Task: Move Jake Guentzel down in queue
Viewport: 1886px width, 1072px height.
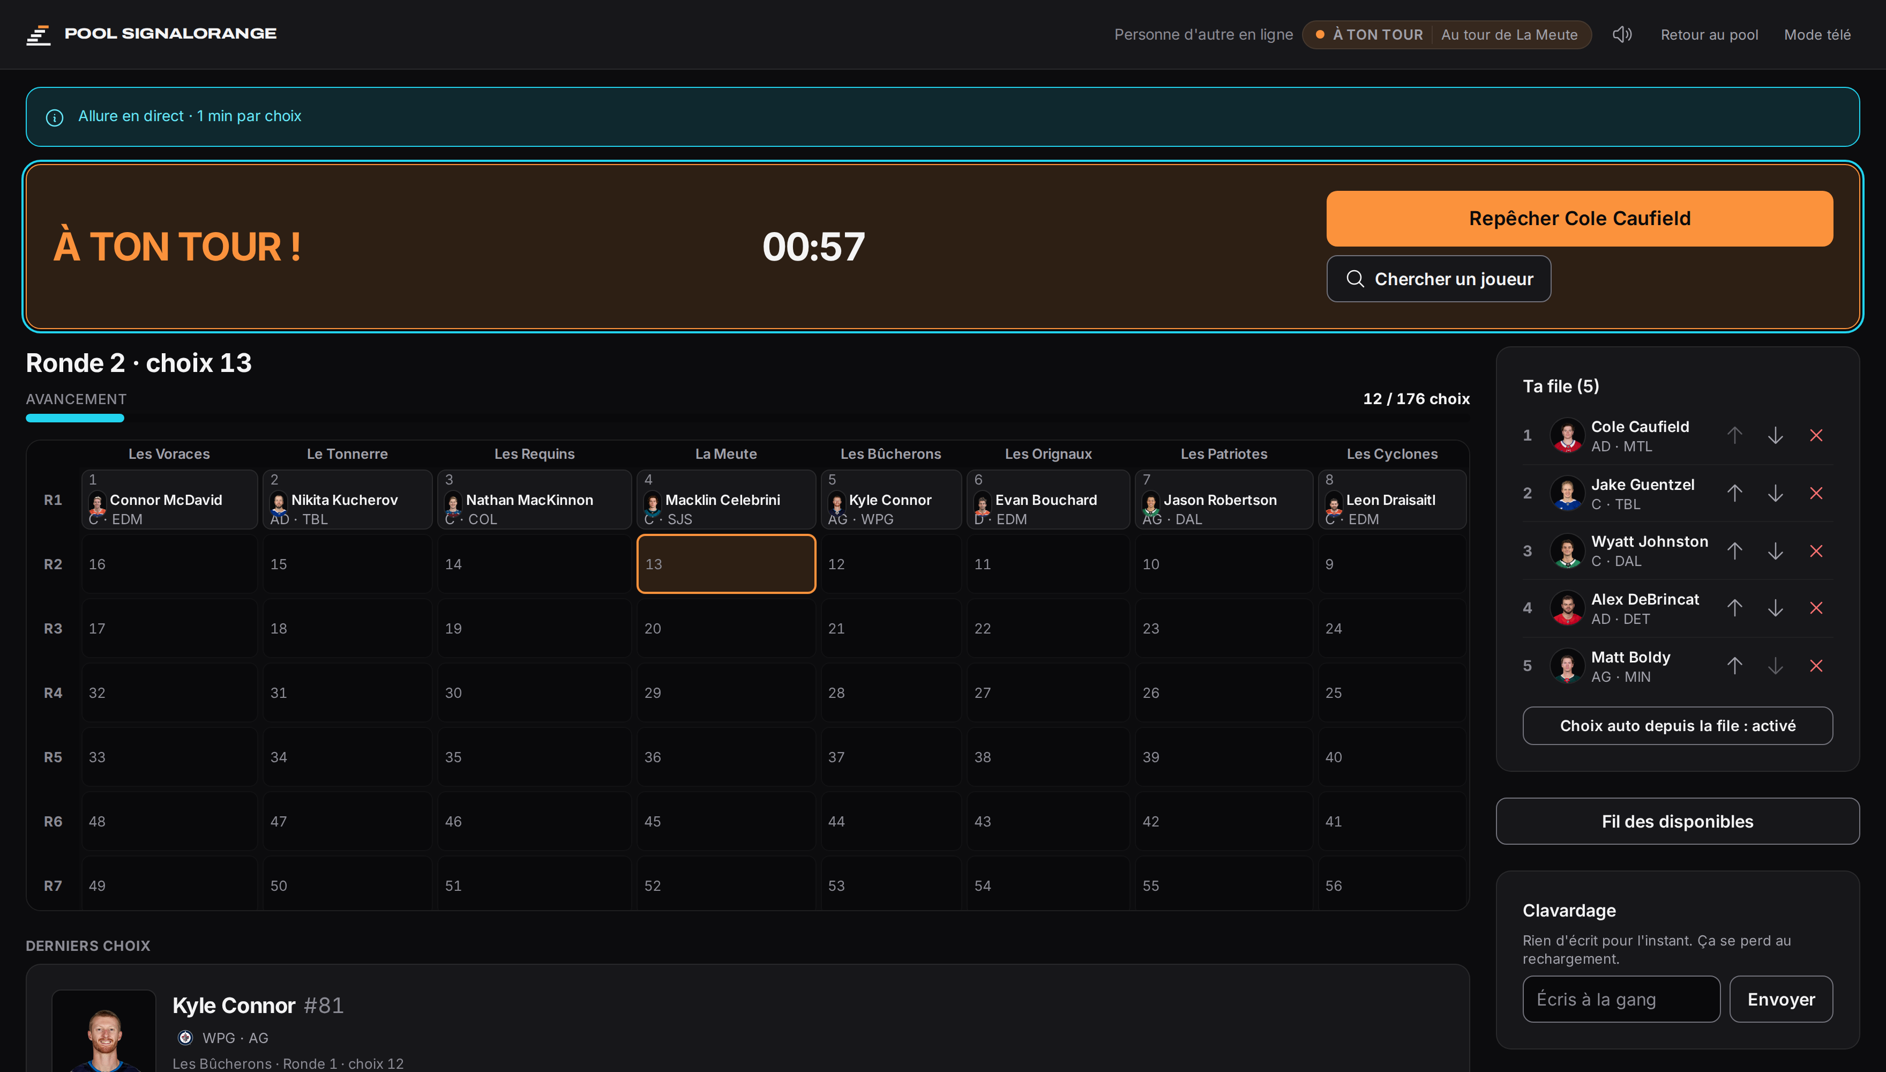Action: (1775, 493)
